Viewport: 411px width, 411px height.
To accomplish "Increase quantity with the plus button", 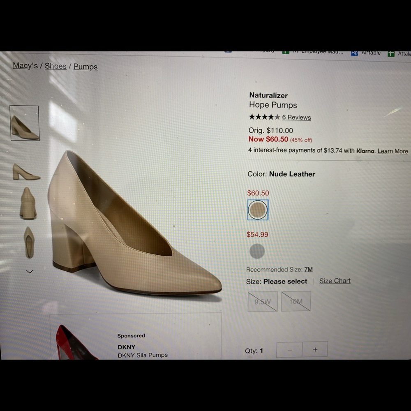I will [x=315, y=349].
